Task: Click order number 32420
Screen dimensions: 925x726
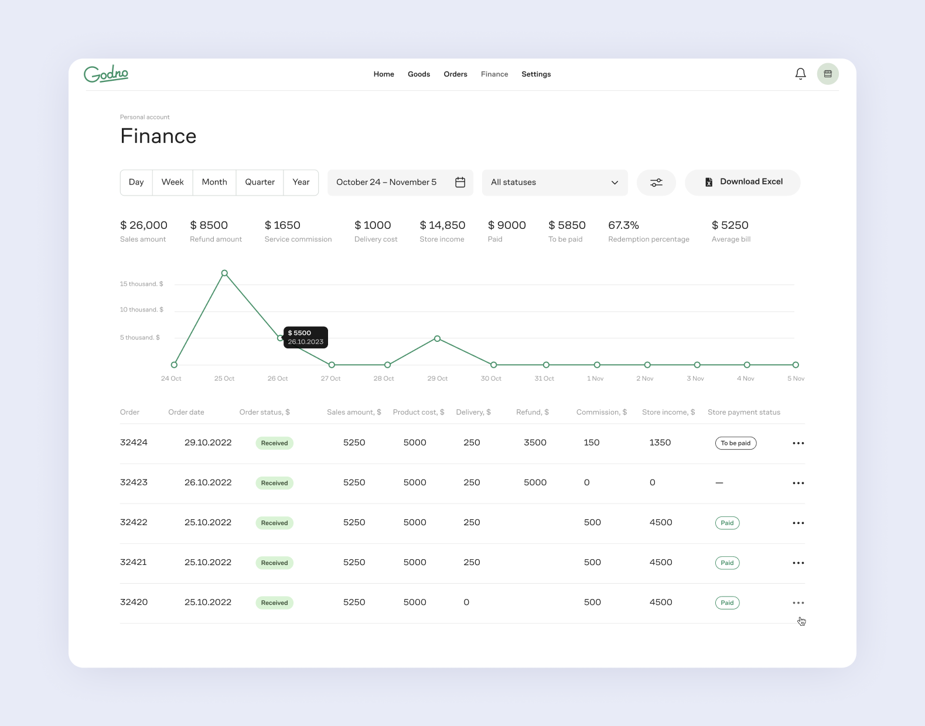Action: (x=134, y=602)
